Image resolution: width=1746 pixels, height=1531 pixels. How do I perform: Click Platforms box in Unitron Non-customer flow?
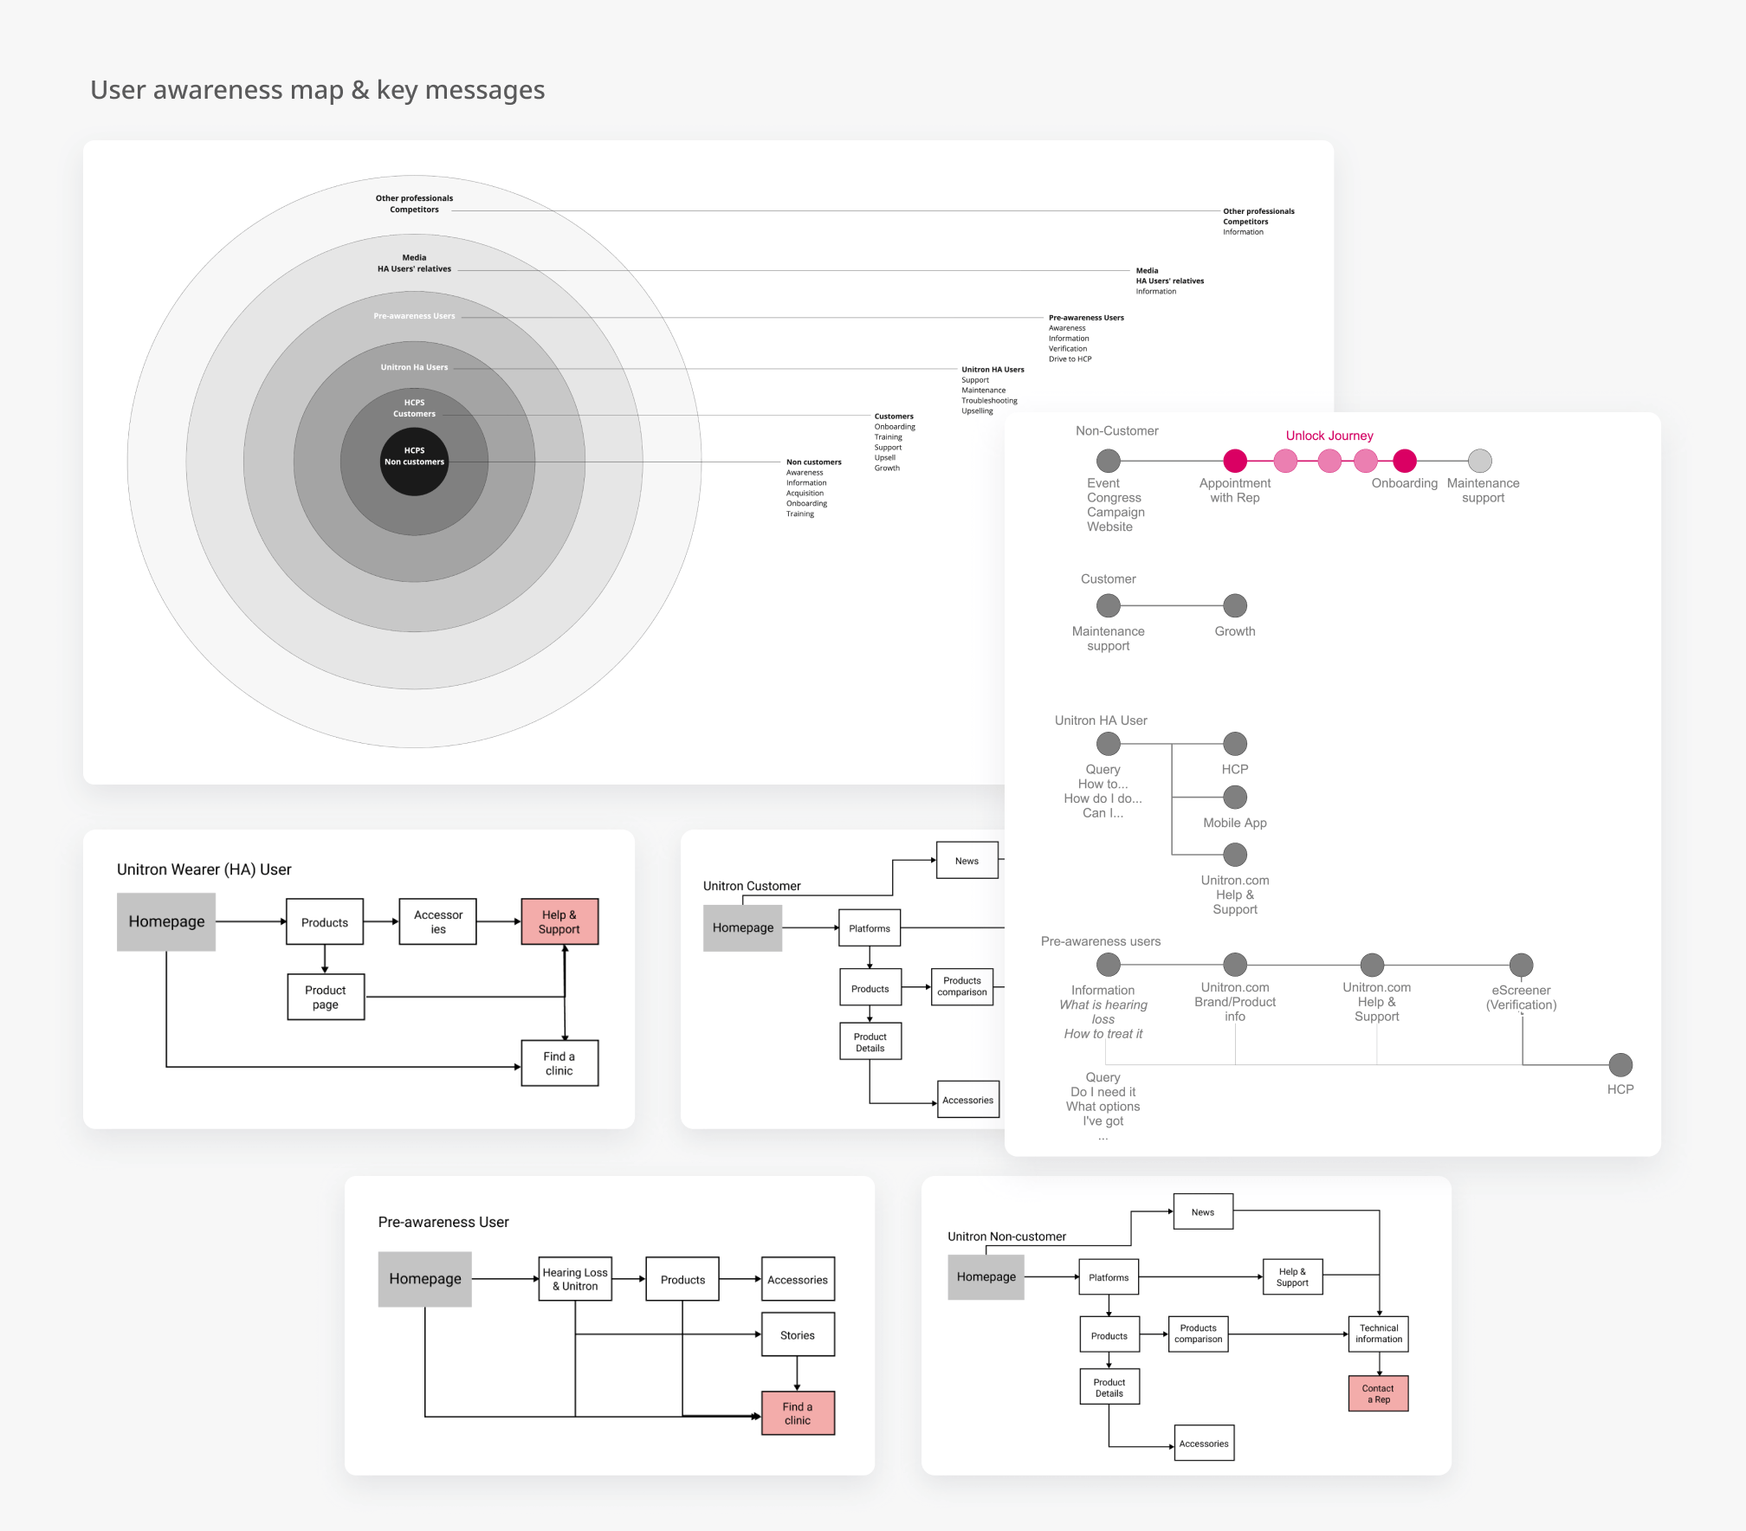click(1109, 1277)
